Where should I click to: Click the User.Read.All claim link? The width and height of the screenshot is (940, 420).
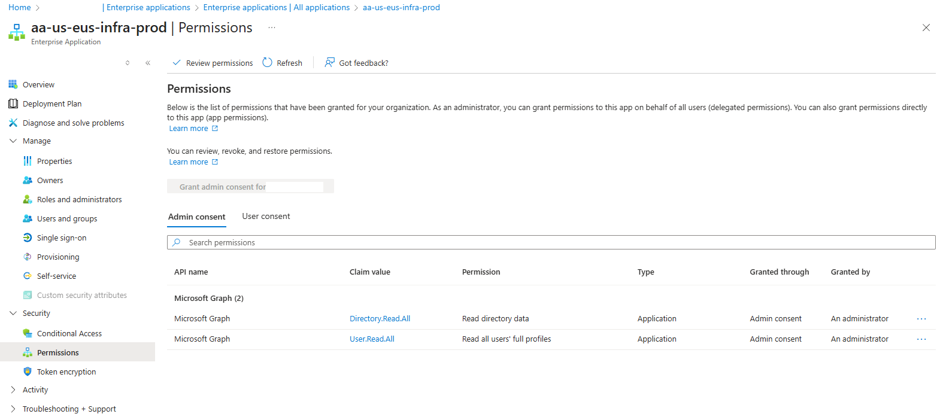tap(372, 339)
